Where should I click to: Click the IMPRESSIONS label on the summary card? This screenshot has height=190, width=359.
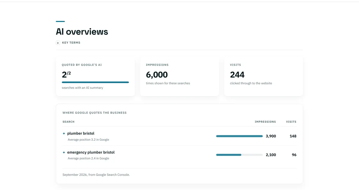(157, 65)
